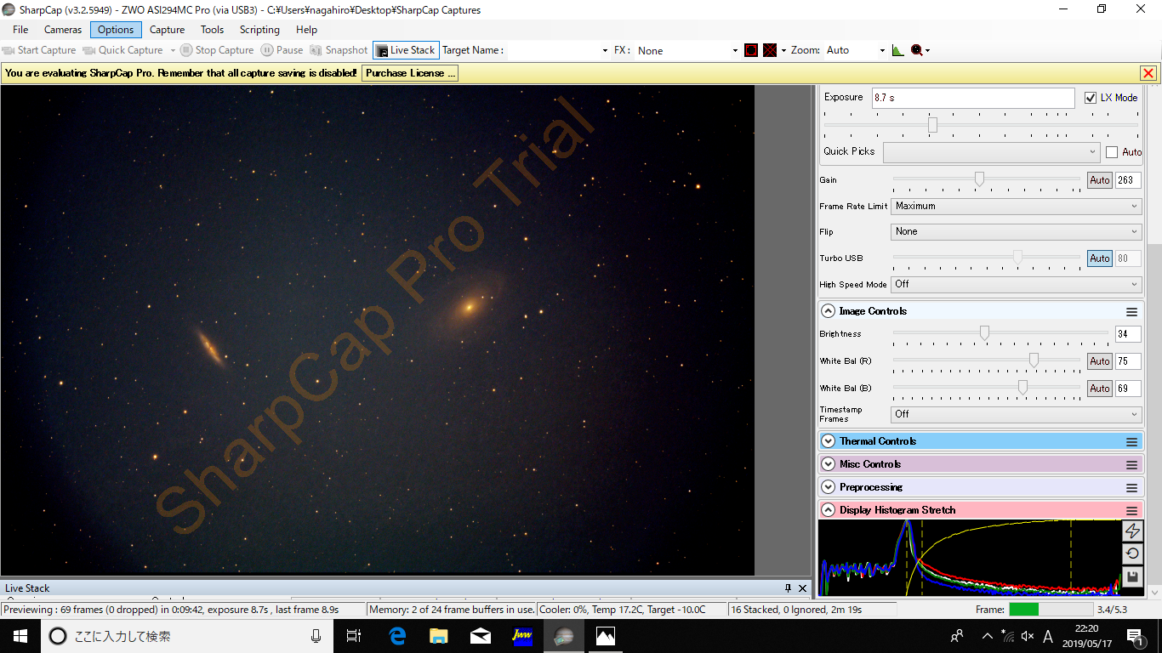The height and width of the screenshot is (653, 1162).
Task: Open the Cameras menu
Action: [x=63, y=30]
